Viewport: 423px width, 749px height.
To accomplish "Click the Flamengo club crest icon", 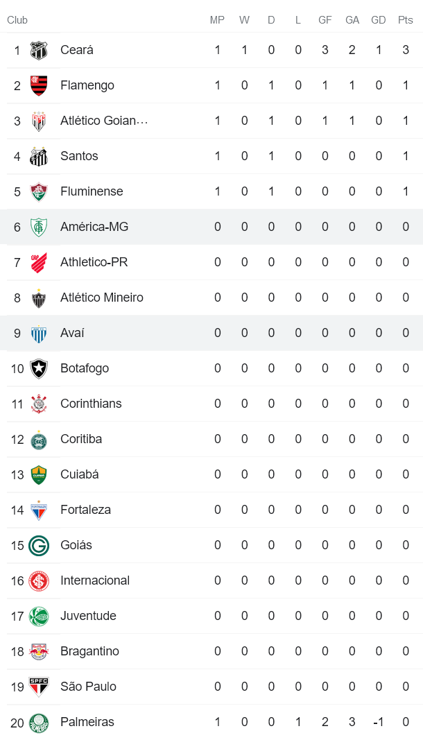I will pos(39,85).
